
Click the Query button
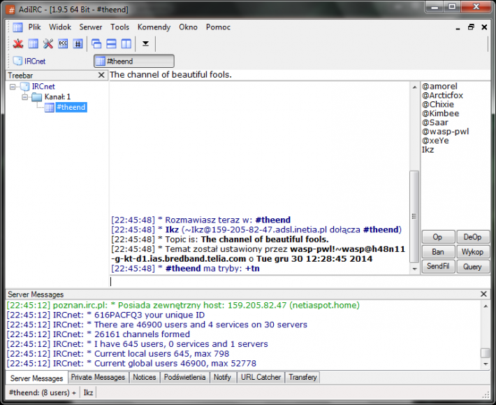point(472,267)
